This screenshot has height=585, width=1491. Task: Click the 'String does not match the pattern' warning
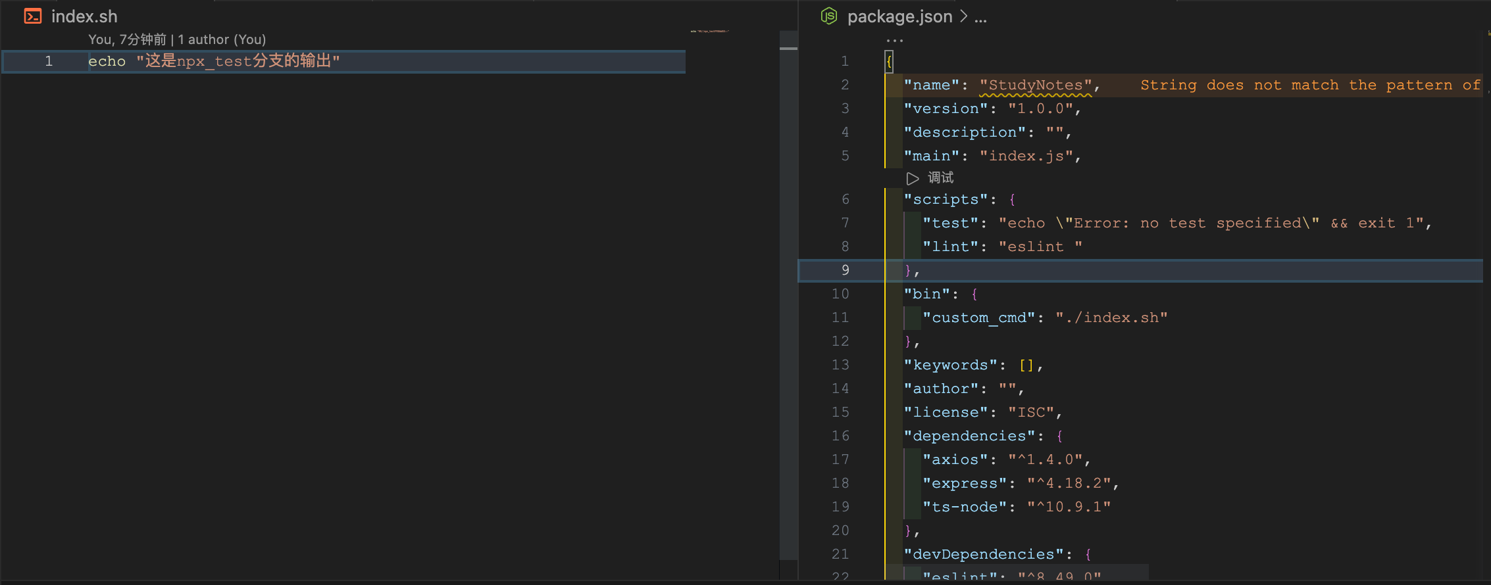(x=1310, y=85)
